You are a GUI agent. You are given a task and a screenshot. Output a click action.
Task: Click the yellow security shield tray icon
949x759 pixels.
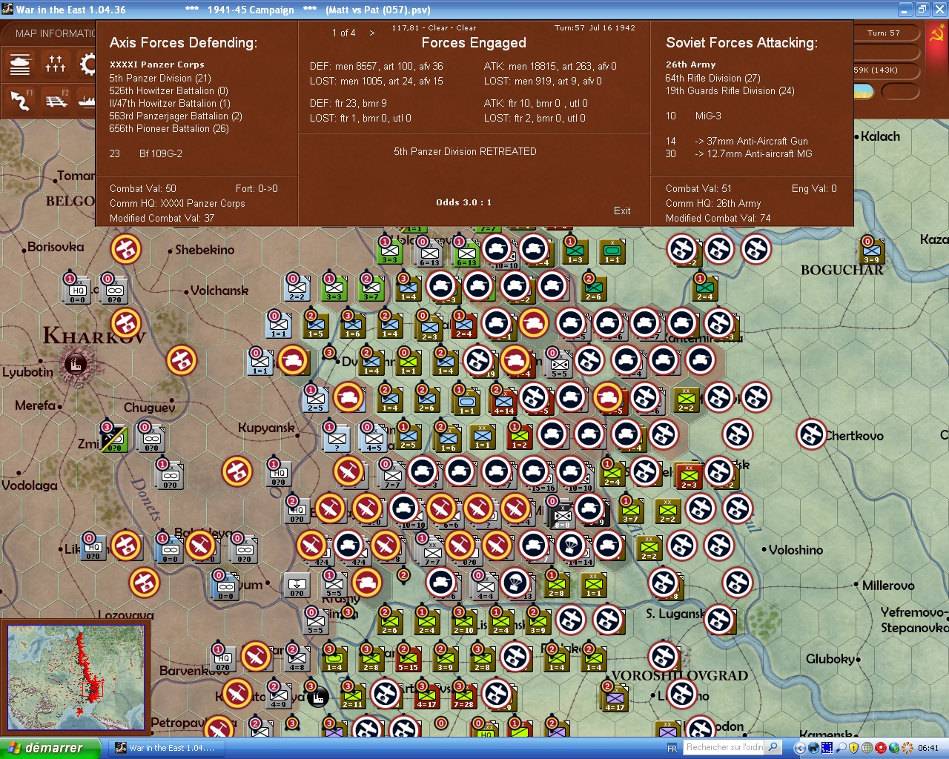[x=854, y=748]
